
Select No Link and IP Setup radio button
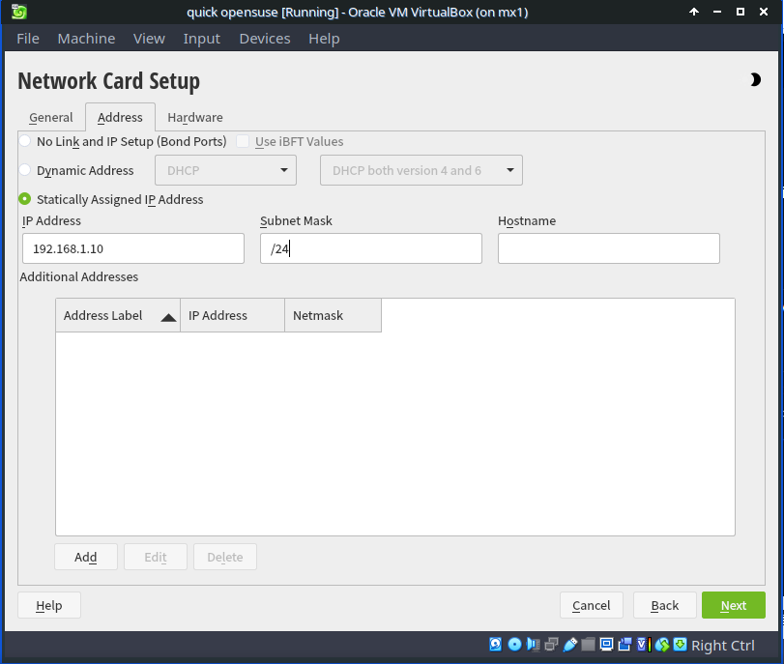(24, 141)
